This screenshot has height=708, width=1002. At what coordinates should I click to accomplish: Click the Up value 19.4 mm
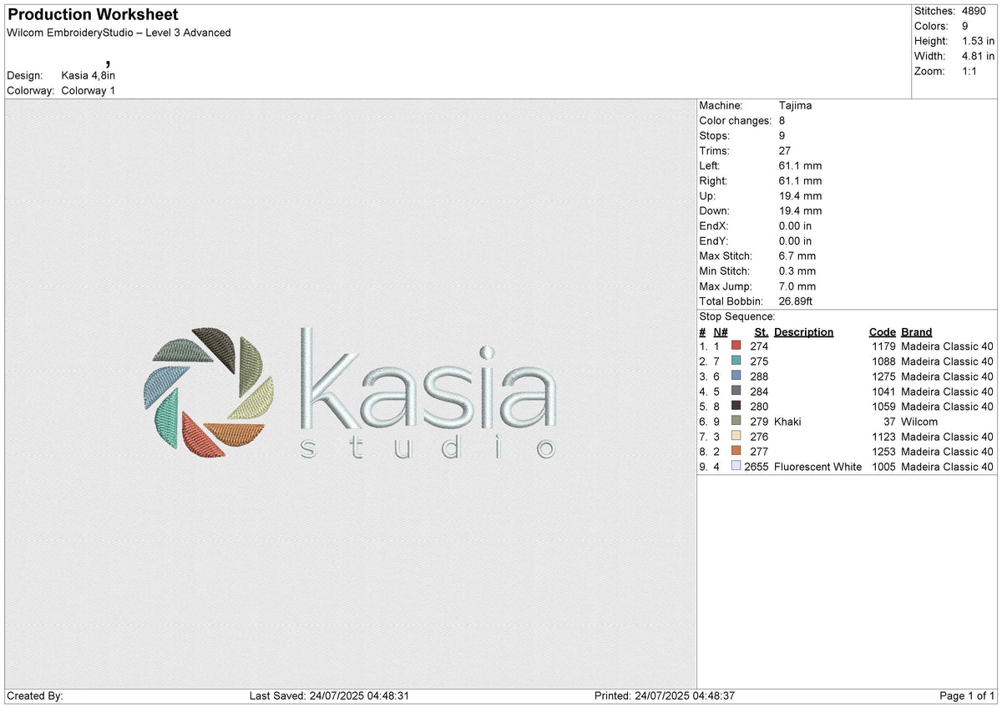pyautogui.click(x=800, y=195)
